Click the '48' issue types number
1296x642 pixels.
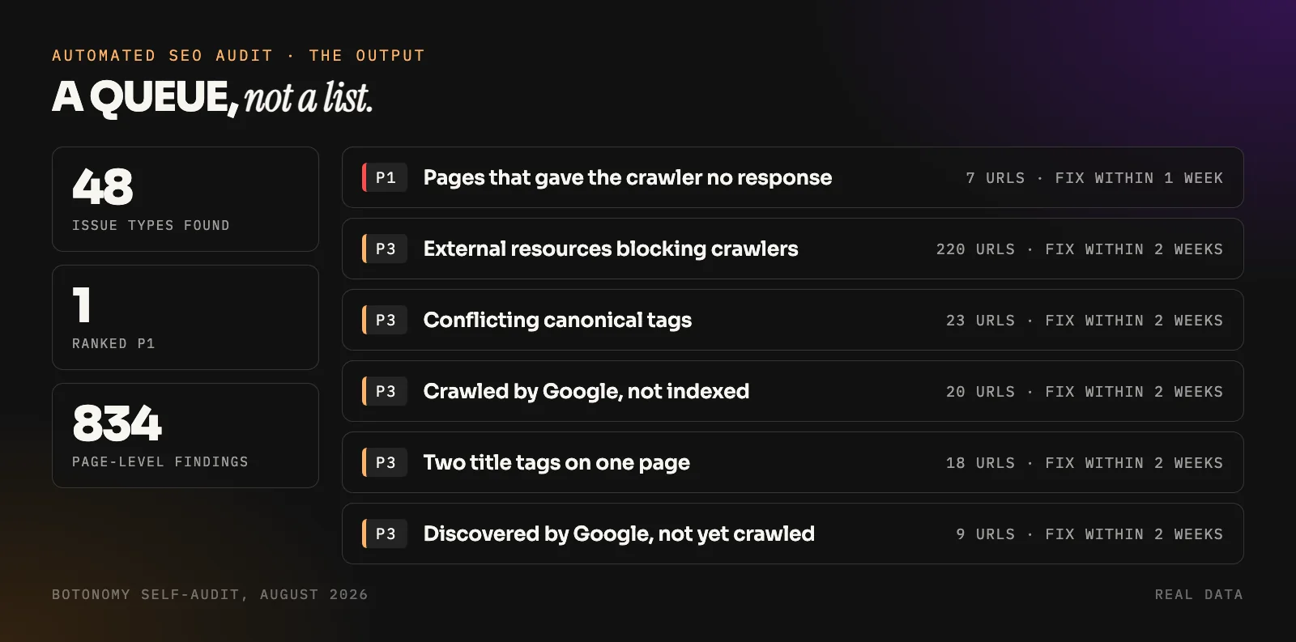tap(103, 186)
